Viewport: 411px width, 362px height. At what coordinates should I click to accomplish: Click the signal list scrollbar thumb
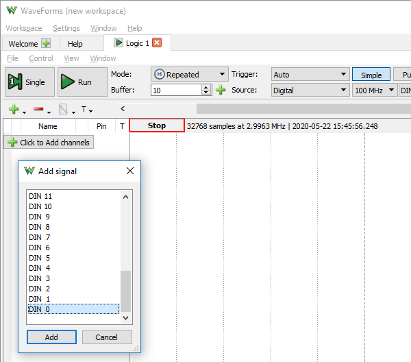(x=125, y=291)
